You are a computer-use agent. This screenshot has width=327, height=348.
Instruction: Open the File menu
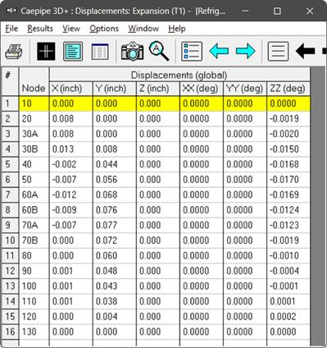11,29
